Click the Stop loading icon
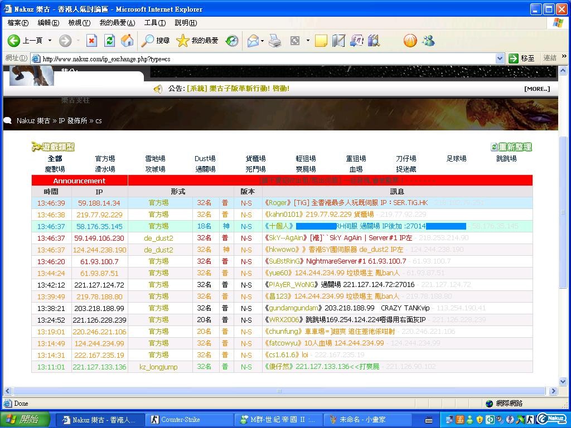Image resolution: width=571 pixels, height=428 pixels. [91, 41]
